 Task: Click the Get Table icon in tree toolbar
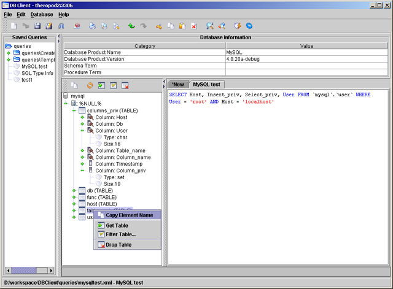click(x=101, y=85)
